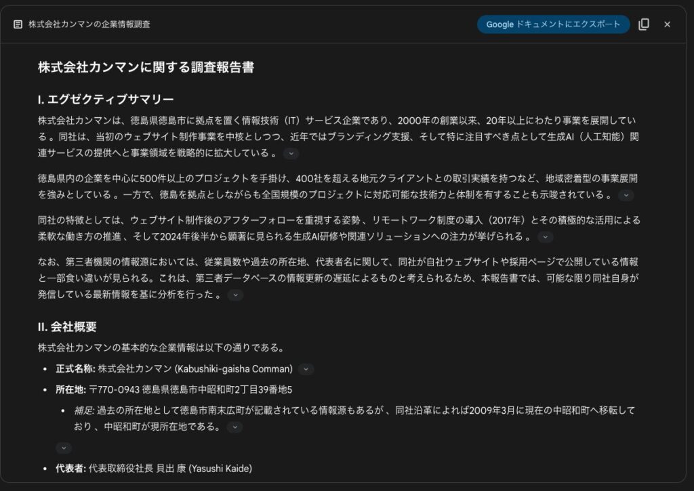Viewport: 694px width, 491px height.
Task: Open citation chevron after 分析を行った
Action: pos(235,295)
